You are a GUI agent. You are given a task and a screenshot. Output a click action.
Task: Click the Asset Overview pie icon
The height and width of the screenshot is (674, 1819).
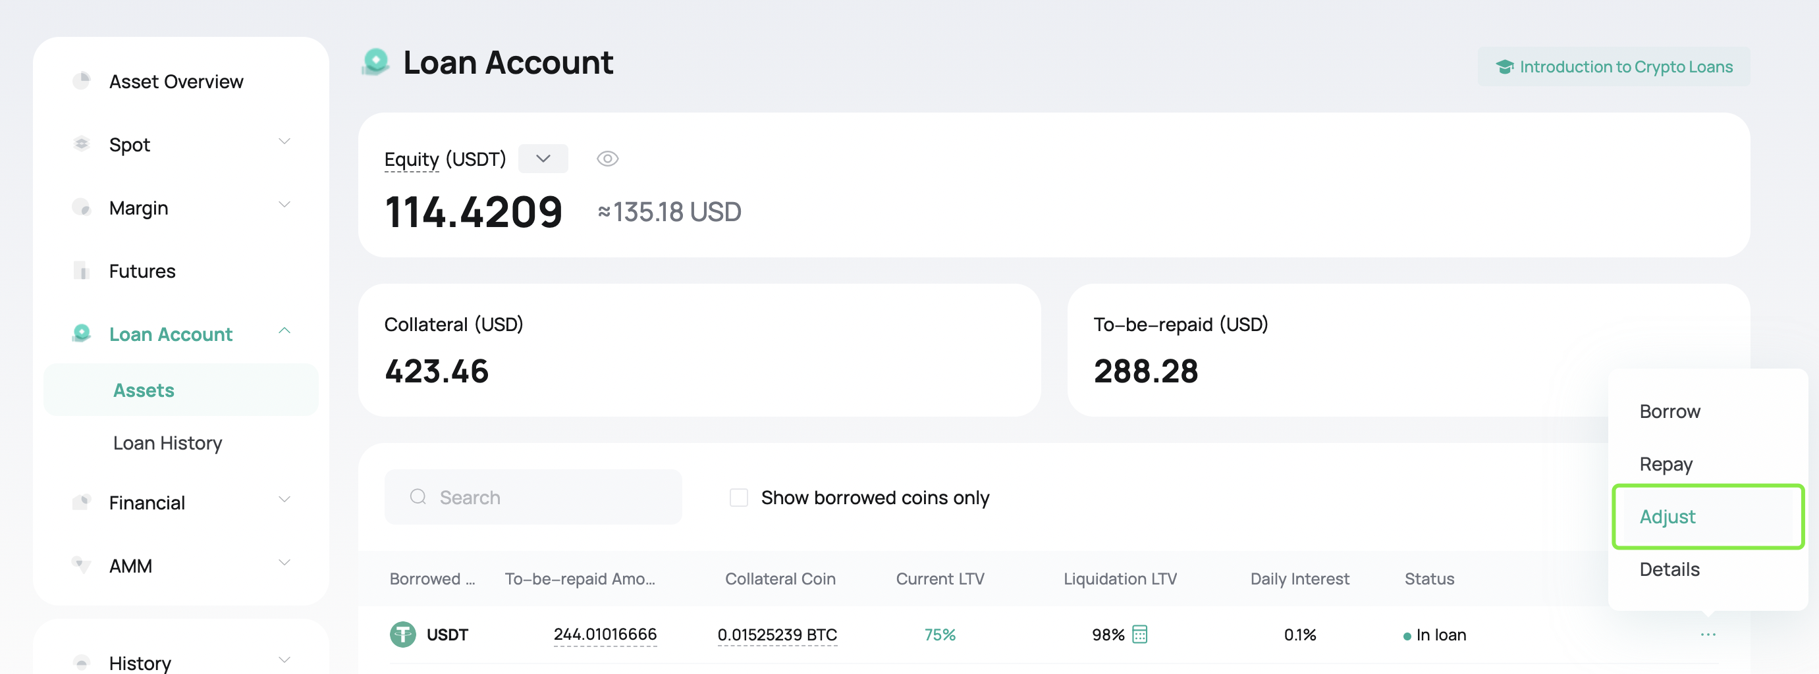pos(82,80)
